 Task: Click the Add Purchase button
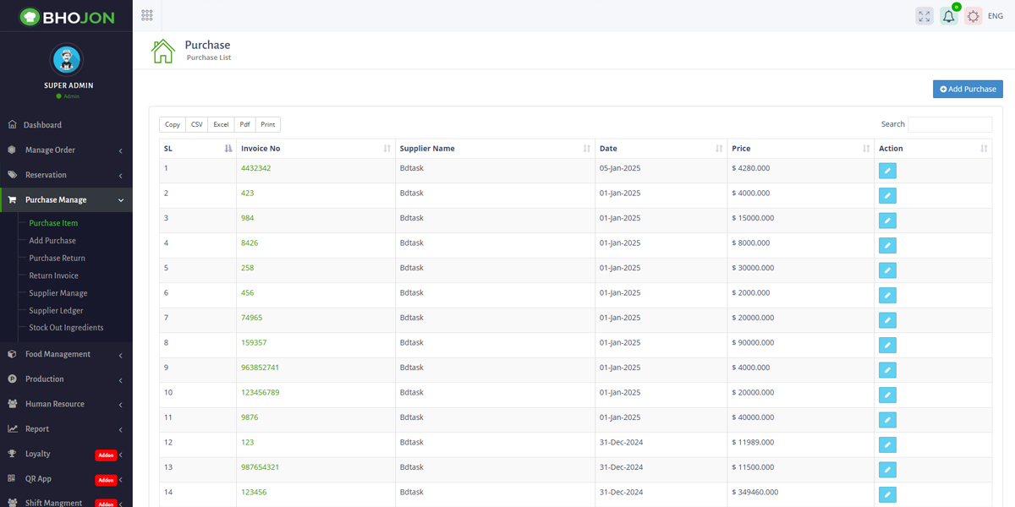[968, 89]
